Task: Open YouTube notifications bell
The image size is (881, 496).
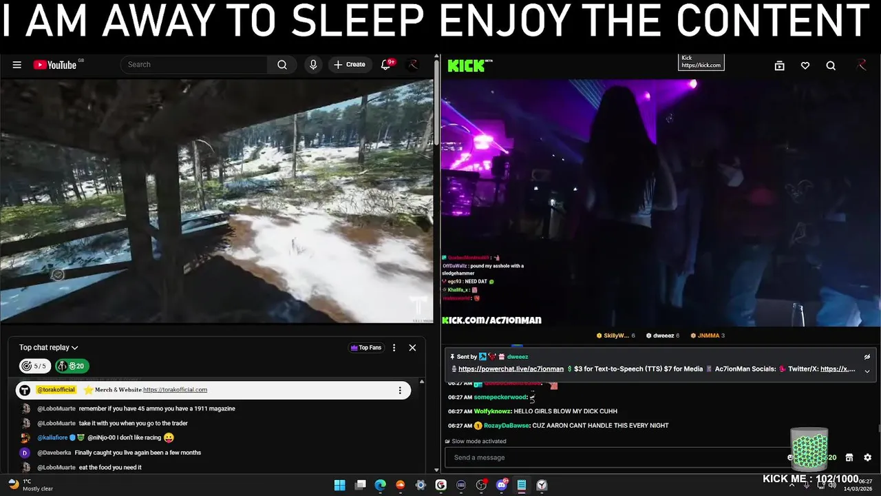Action: pyautogui.click(x=386, y=65)
